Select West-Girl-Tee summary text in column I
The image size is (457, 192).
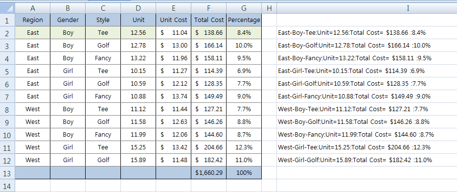click(354, 147)
